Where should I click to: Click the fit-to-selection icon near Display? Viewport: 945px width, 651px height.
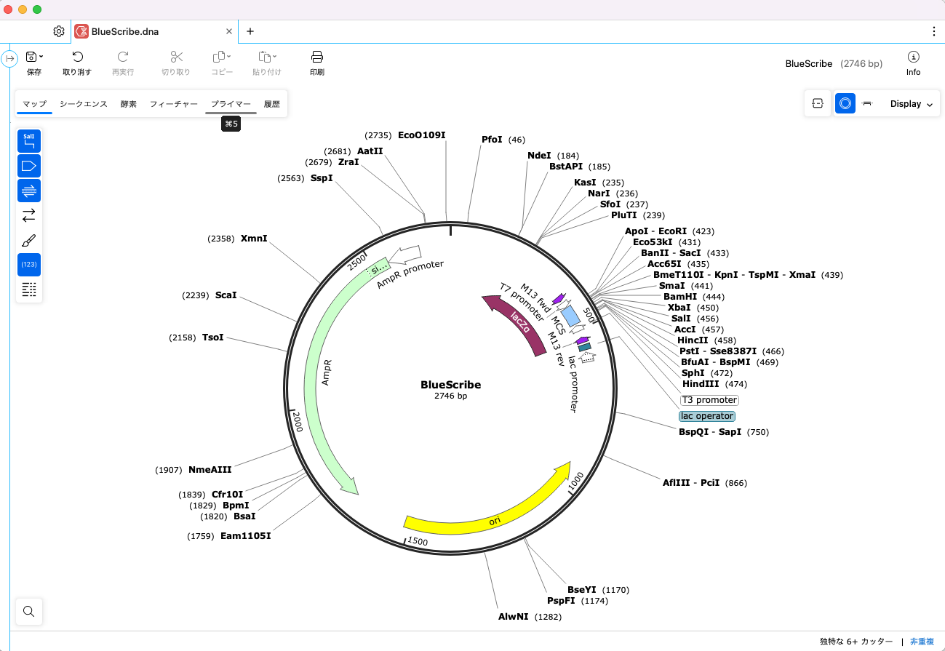(818, 103)
